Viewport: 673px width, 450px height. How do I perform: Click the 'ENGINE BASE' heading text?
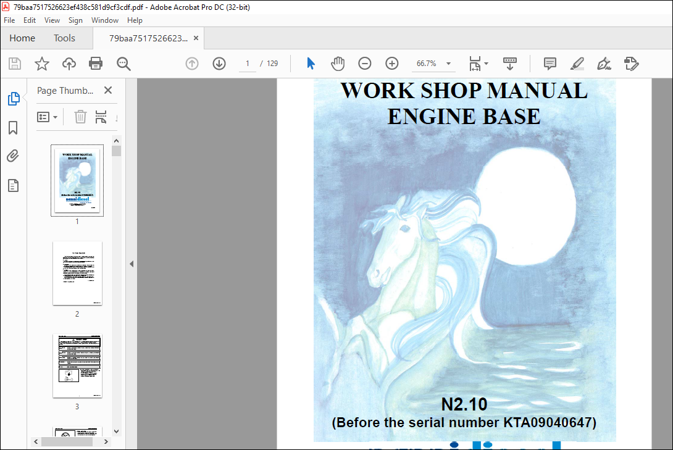tap(464, 117)
